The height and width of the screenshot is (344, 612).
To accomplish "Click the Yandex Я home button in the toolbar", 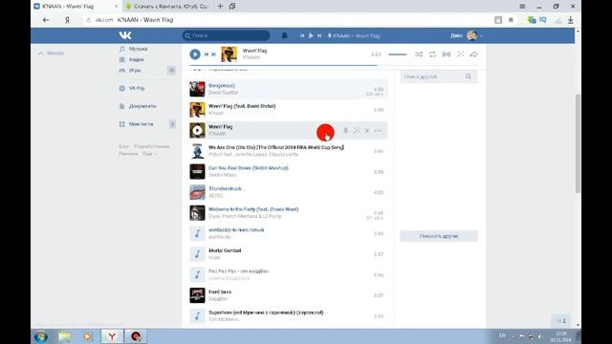I will coord(67,20).
